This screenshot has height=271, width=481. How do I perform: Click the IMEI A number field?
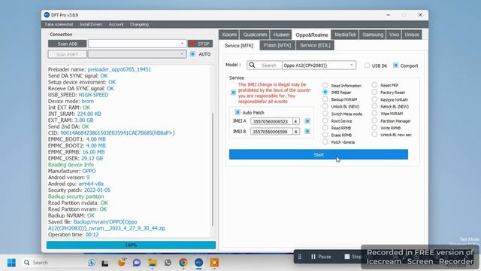pyautogui.click(x=271, y=121)
